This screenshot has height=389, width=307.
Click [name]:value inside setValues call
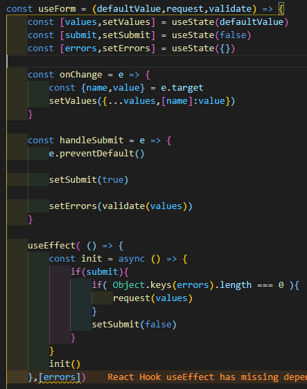193,101
